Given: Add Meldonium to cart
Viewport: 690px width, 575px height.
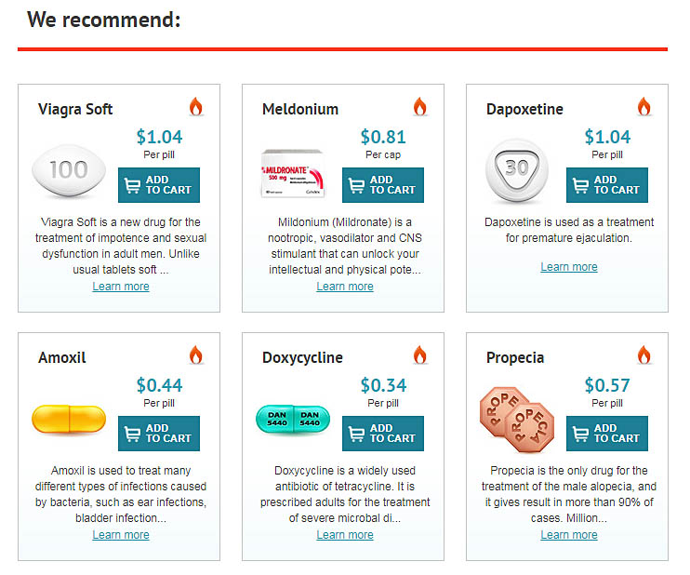Looking at the screenshot, I should 383,185.
